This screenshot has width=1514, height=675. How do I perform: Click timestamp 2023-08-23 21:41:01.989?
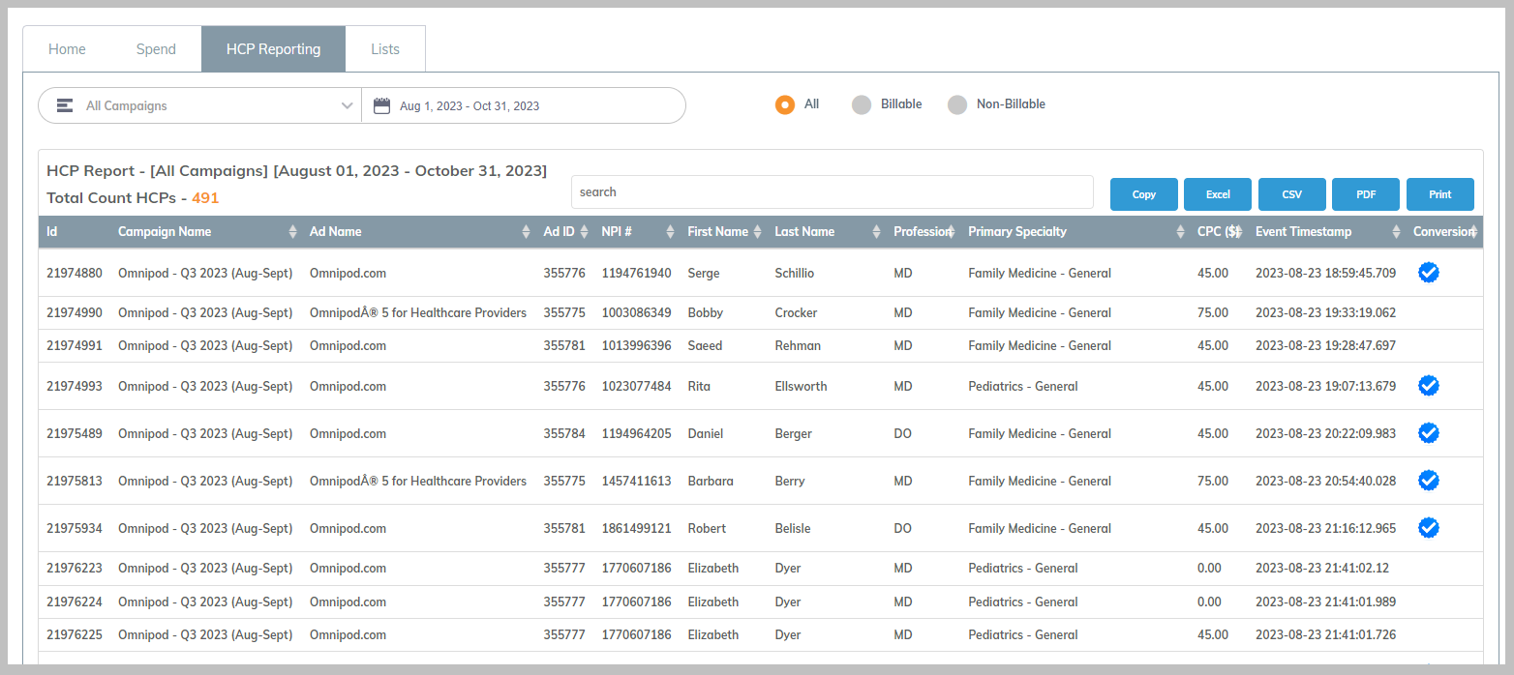(1326, 602)
